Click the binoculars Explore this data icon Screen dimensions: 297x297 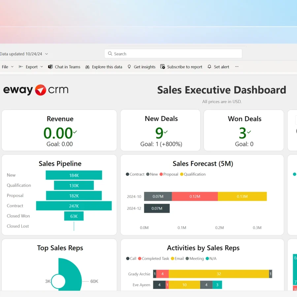(87, 67)
